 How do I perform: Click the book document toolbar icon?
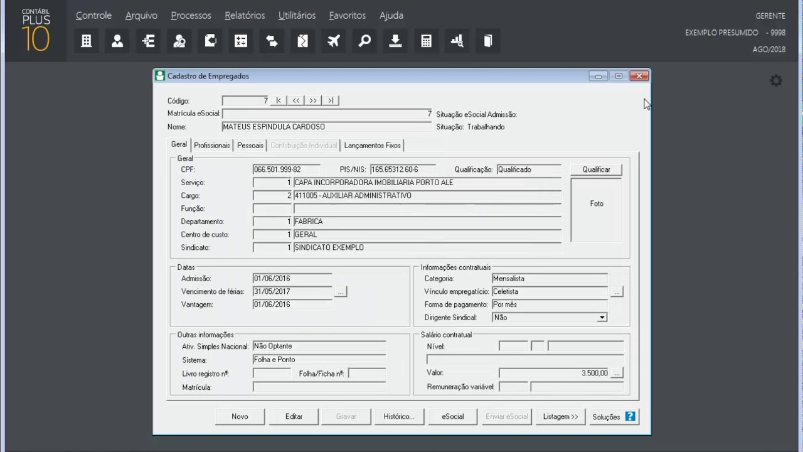(488, 41)
